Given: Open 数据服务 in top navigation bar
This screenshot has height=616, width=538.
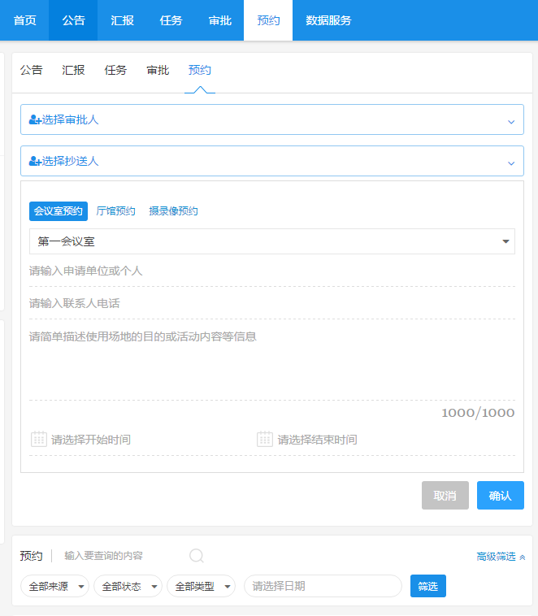Looking at the screenshot, I should click(x=328, y=20).
